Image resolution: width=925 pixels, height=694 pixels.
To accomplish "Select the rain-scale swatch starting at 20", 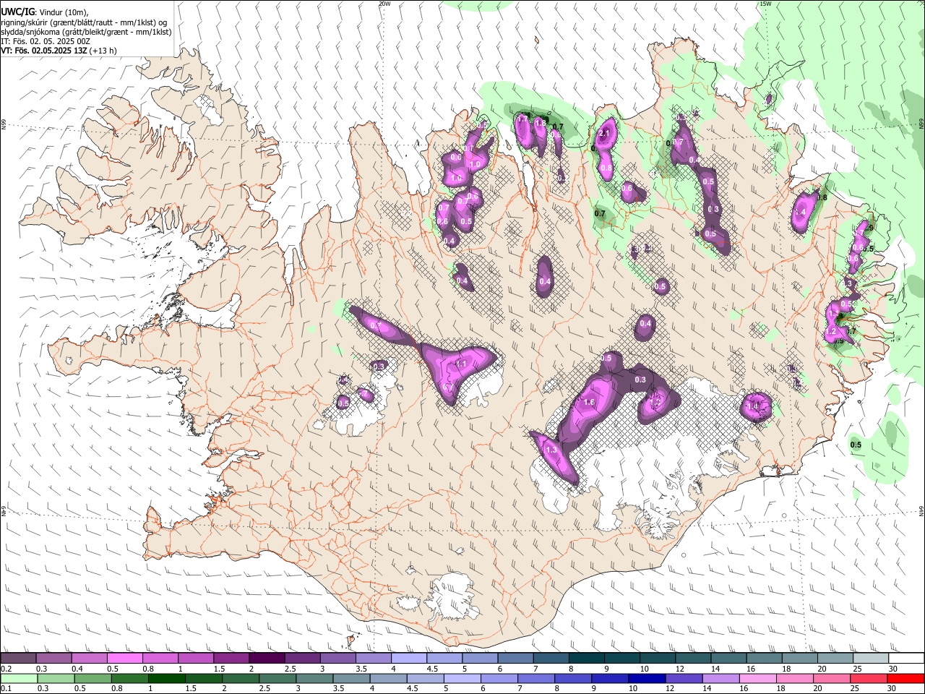I will coord(832,678).
